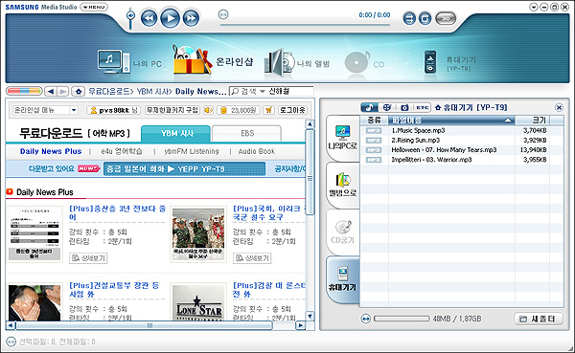Click the round arrow icon above the seek bar
Viewport: 575px width, 353px height.
223,14
